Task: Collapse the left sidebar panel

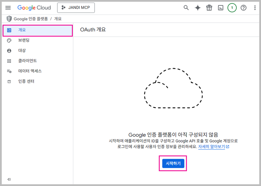Action: coord(9,179)
